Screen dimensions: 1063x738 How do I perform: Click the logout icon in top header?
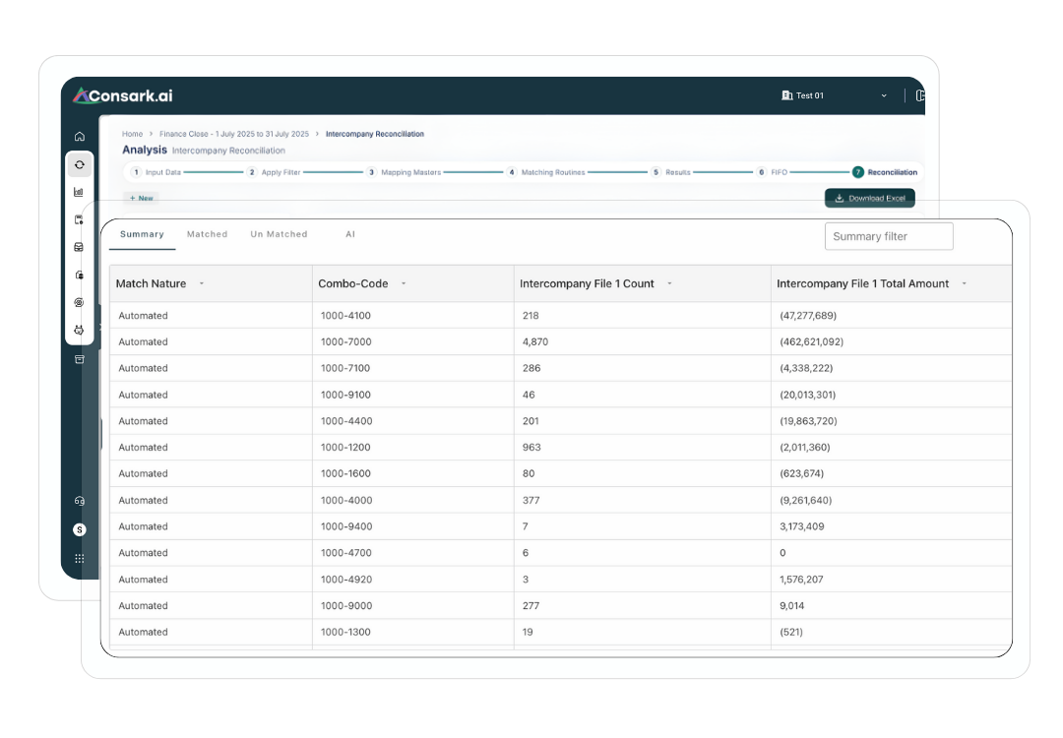919,95
